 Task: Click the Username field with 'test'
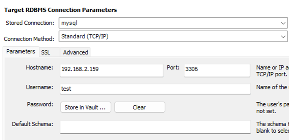tap(155, 89)
